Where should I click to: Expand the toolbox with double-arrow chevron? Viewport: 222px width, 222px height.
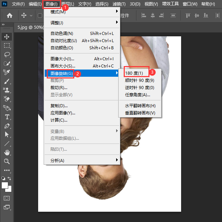point(3,24)
